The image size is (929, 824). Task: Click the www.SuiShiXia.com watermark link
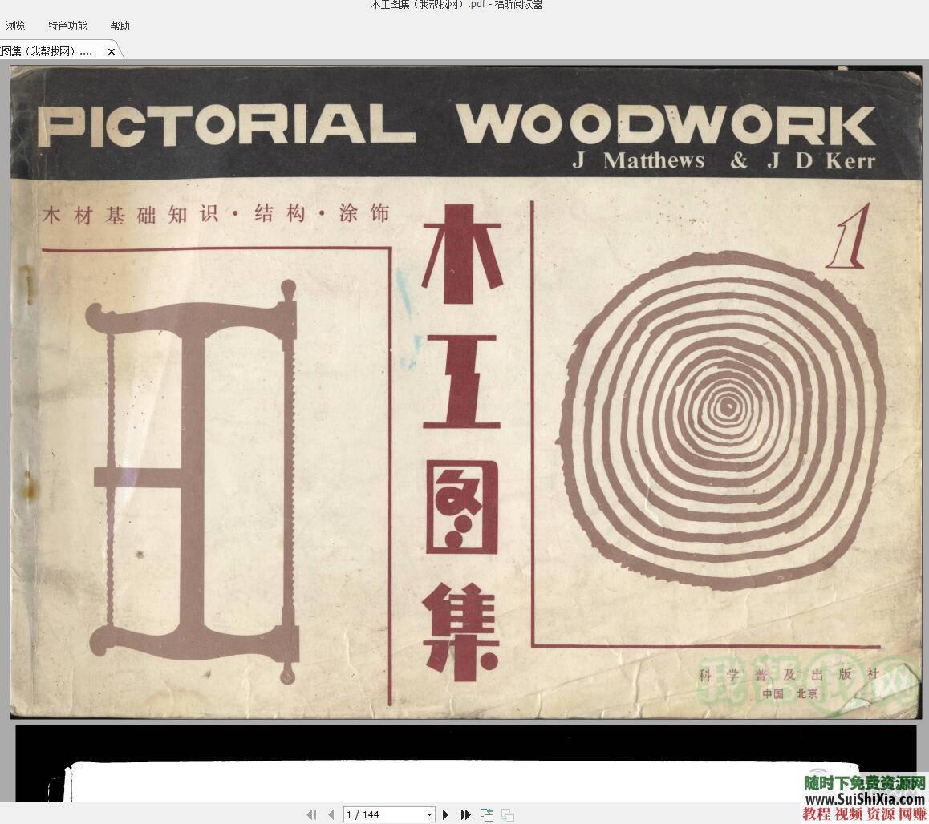(863, 799)
